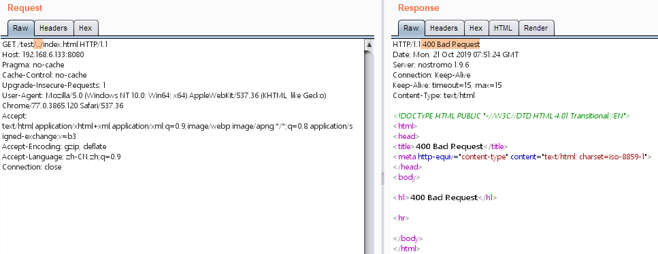The height and width of the screenshot is (254, 658).
Task: Click the Accept-Encoding: gzip, deflate line
Action: (54, 146)
